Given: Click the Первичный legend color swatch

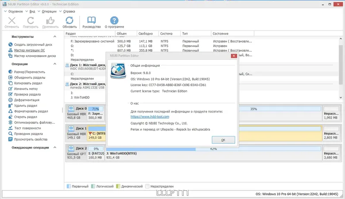Looking at the screenshot, I should 69,186.
